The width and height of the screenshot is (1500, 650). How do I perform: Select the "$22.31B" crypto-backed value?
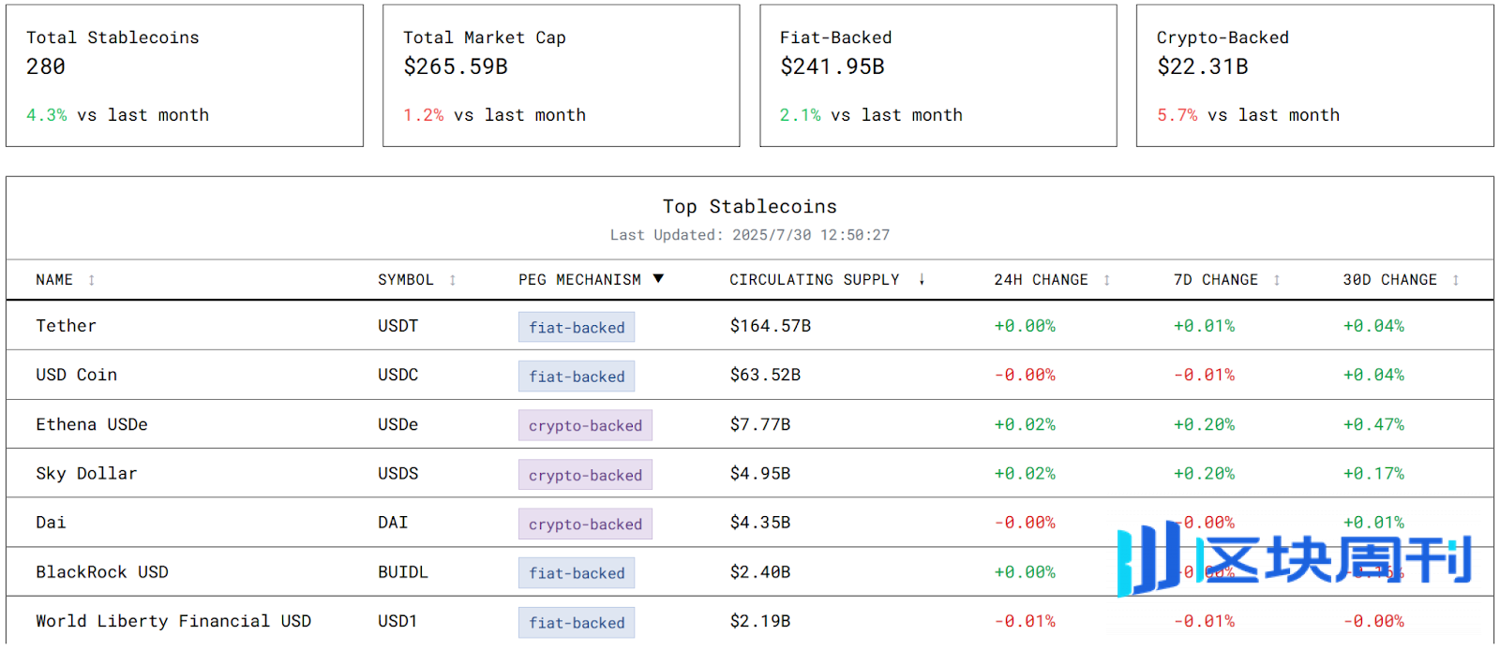point(1203,66)
